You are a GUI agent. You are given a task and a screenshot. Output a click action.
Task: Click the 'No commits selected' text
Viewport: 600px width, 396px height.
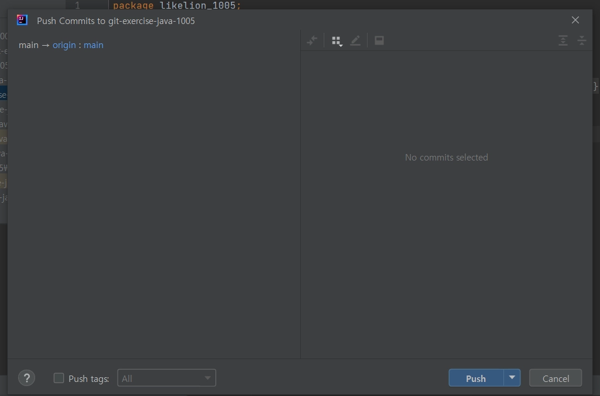[446, 158]
